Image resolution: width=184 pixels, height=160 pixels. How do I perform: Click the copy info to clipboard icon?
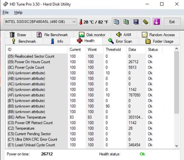point(116,22)
